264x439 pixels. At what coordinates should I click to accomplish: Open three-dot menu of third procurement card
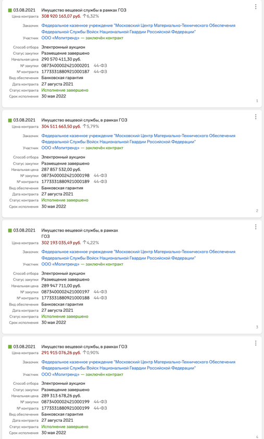coord(256,227)
